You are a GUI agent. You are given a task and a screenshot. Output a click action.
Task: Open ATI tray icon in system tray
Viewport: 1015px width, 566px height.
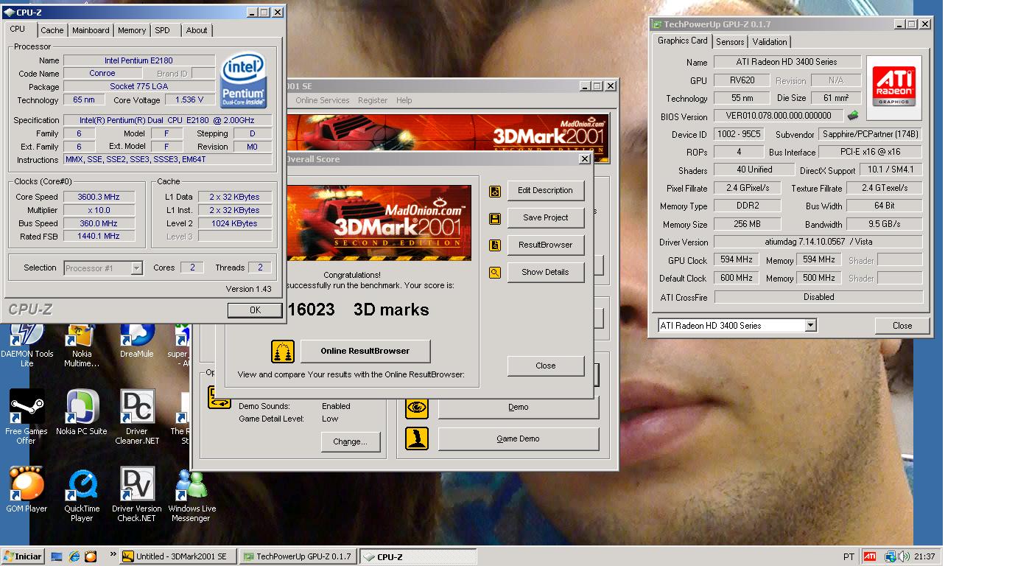tap(870, 556)
